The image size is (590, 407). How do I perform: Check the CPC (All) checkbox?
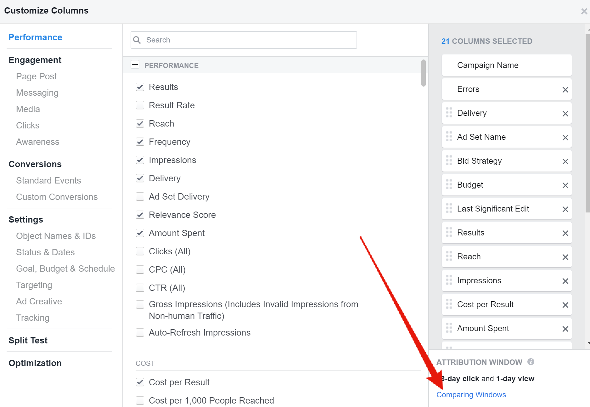coord(140,269)
